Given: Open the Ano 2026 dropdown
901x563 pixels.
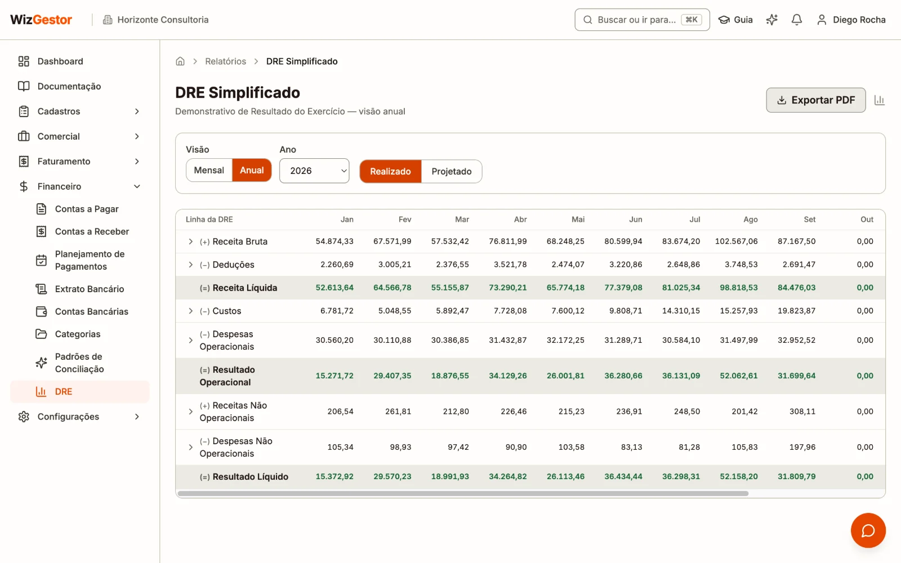Looking at the screenshot, I should [x=314, y=171].
